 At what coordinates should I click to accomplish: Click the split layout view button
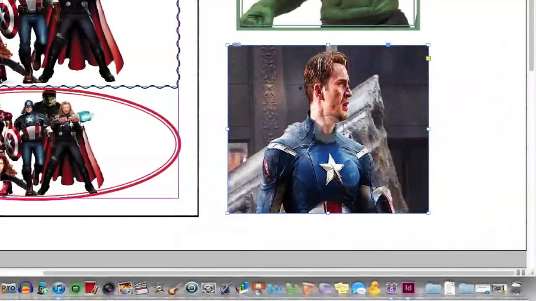[521, 273]
